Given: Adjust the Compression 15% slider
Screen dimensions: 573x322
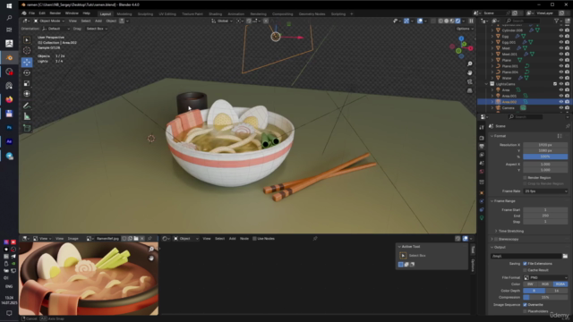Looking at the screenshot, I should pyautogui.click(x=545, y=297).
